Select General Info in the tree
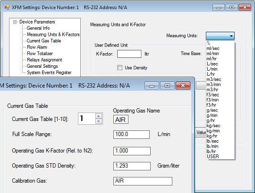This screenshot has height=193, width=255. [x=38, y=28]
